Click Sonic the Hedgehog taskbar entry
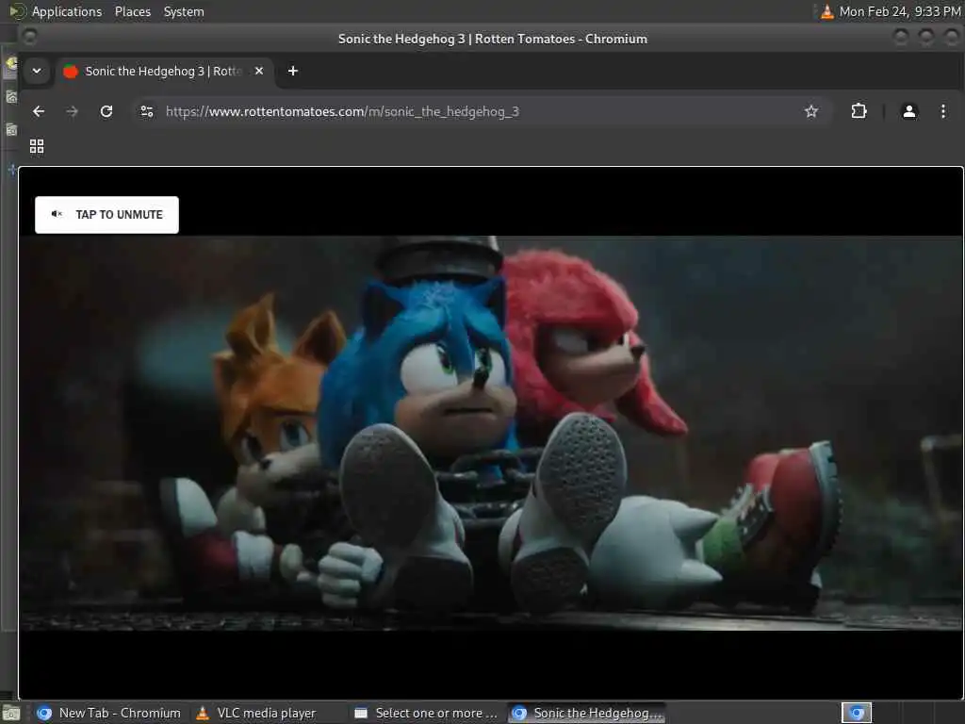Image resolution: width=965 pixels, height=724 pixels. point(587,713)
